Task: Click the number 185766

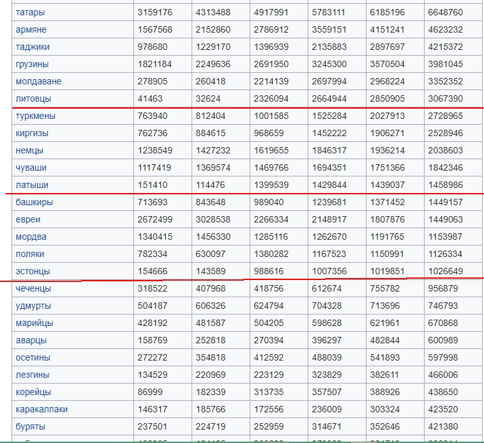Action: [211, 410]
